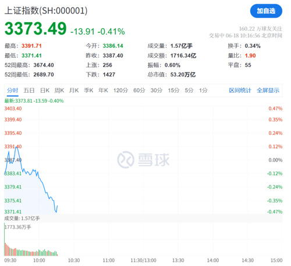The width and height of the screenshot is (291, 266).
Task: Click the 0.00% percent axis label
Action: pyautogui.click(x=275, y=160)
